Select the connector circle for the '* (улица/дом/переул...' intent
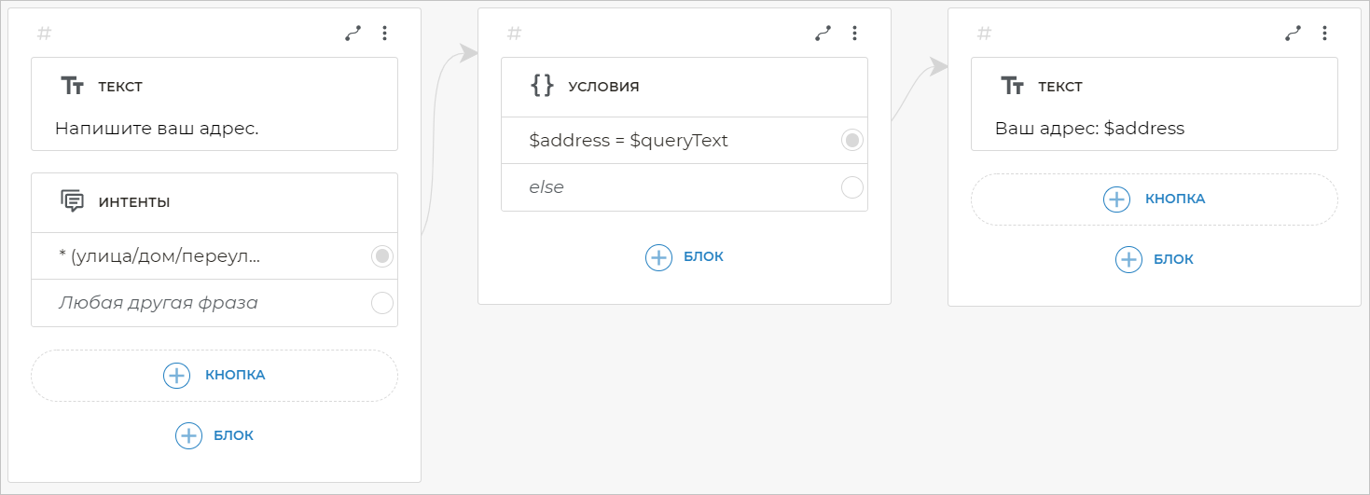The height and width of the screenshot is (495, 1370). pyautogui.click(x=382, y=256)
